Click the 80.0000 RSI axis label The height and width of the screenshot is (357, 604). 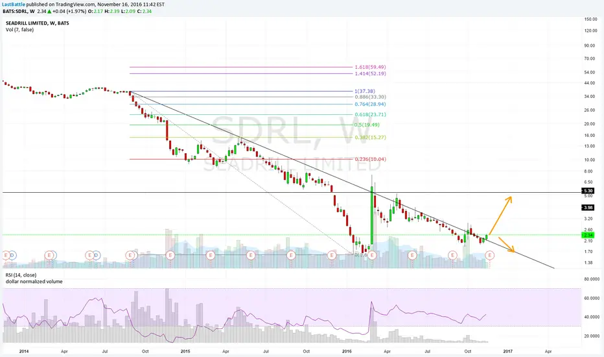pyautogui.click(x=592, y=279)
